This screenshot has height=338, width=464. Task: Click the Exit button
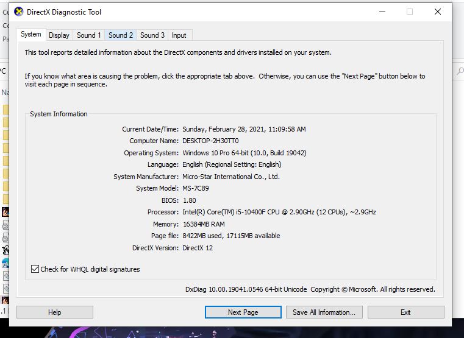[x=405, y=312]
